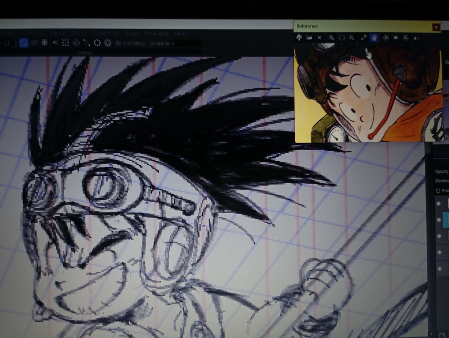
Task: Select the concentric circle snap icon
Action: click(76, 43)
